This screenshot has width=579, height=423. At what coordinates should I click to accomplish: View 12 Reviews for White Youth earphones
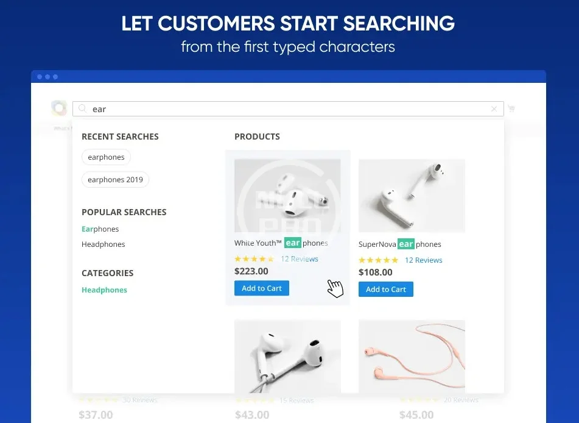(300, 259)
